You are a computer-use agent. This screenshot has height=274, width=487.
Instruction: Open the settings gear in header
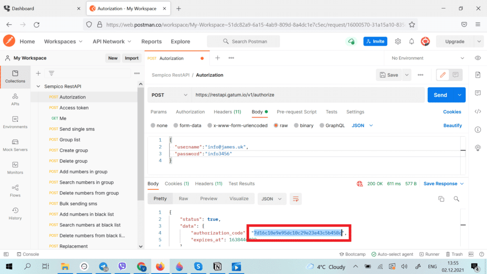398,41
